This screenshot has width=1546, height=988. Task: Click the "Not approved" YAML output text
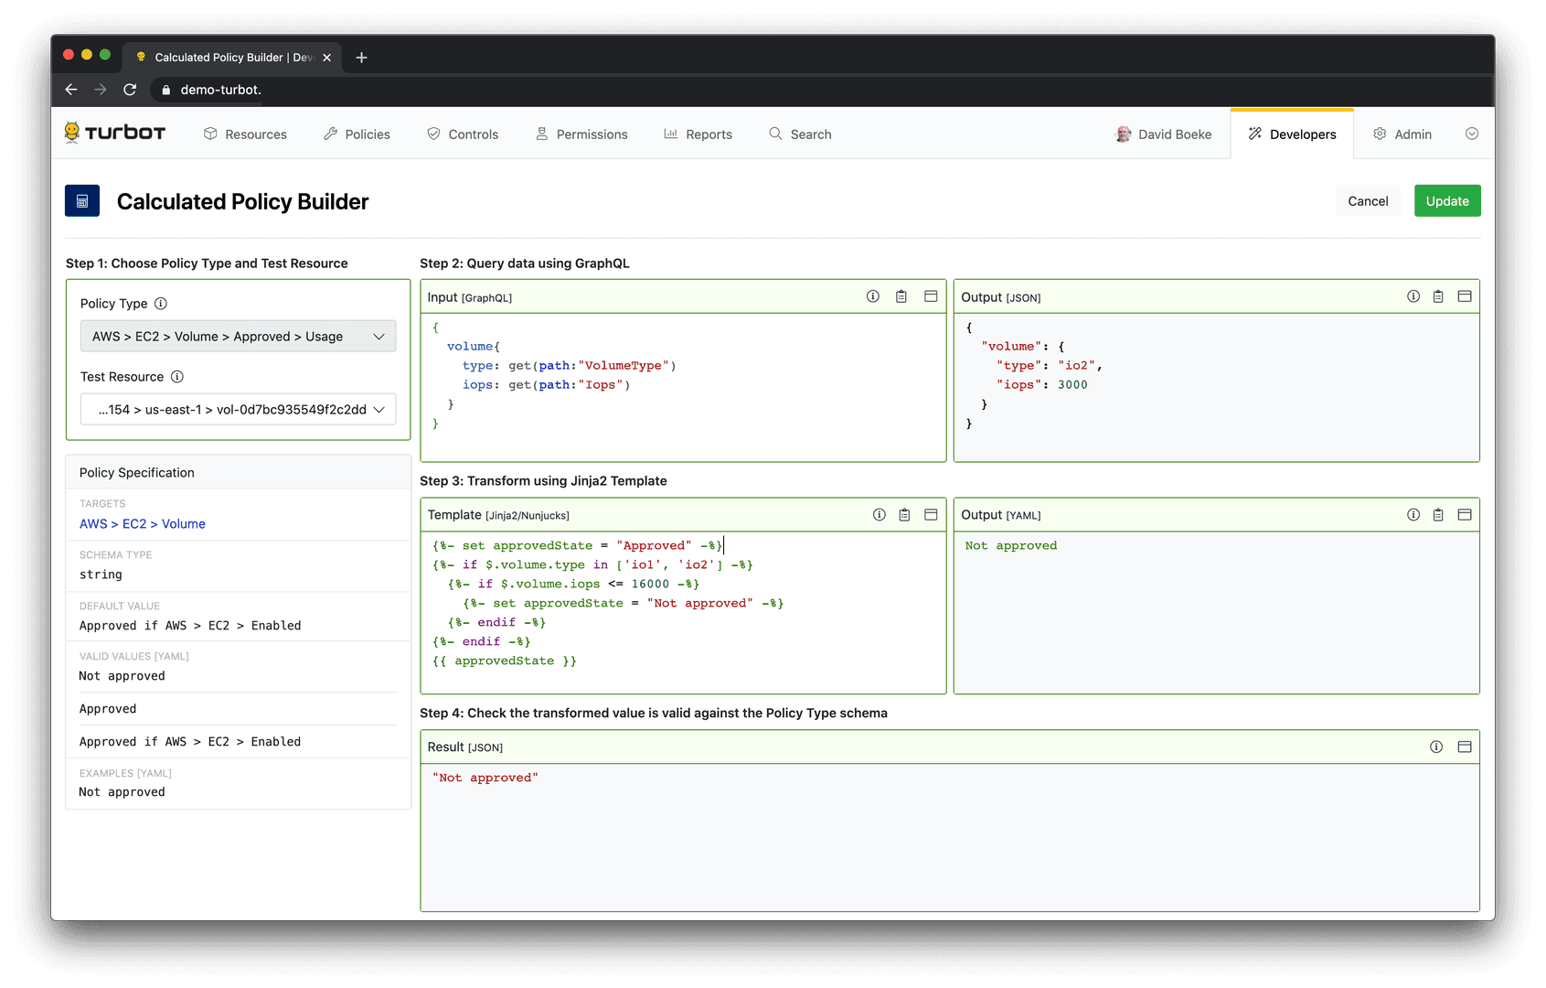[x=1011, y=546]
